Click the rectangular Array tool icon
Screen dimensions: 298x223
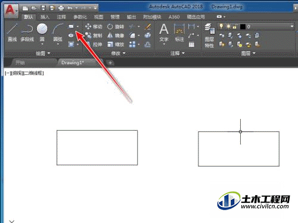coord(132,45)
